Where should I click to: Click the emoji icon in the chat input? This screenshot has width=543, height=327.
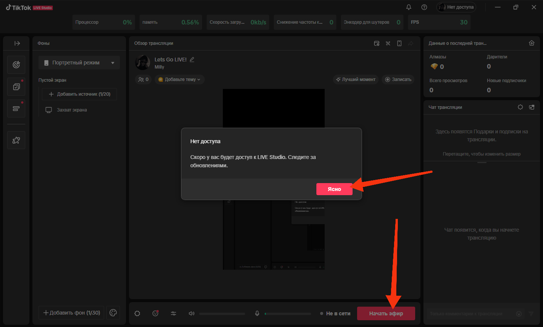pyautogui.click(x=519, y=314)
